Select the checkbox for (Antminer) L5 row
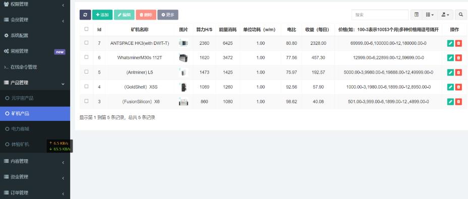 click(x=86, y=72)
